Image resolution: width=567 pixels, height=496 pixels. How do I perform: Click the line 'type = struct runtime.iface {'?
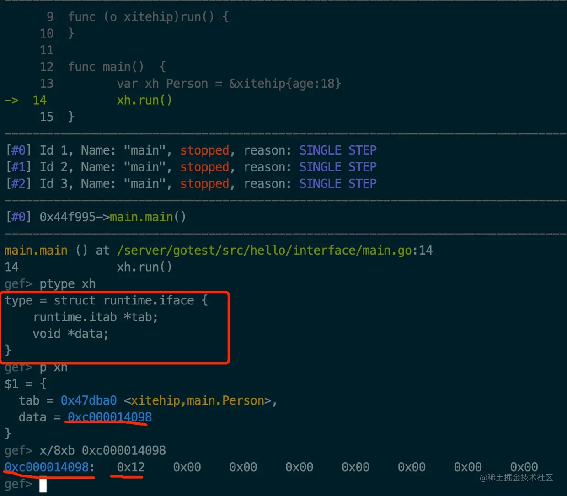(107, 300)
